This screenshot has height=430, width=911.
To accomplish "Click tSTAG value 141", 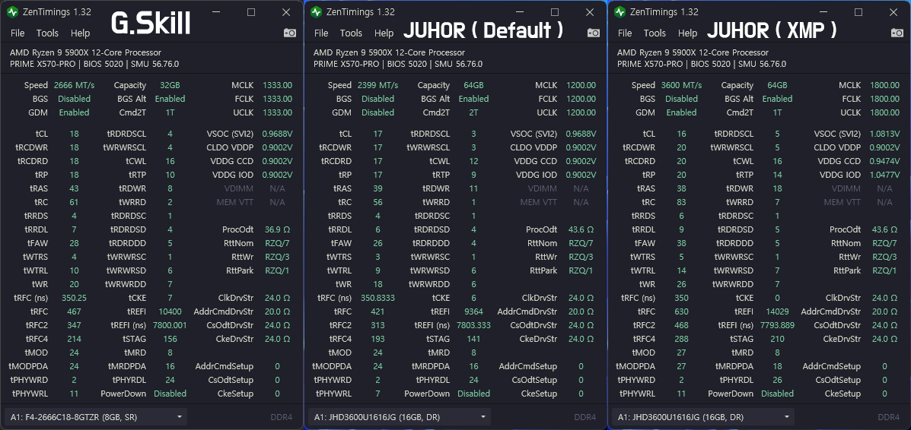I will [x=473, y=339].
